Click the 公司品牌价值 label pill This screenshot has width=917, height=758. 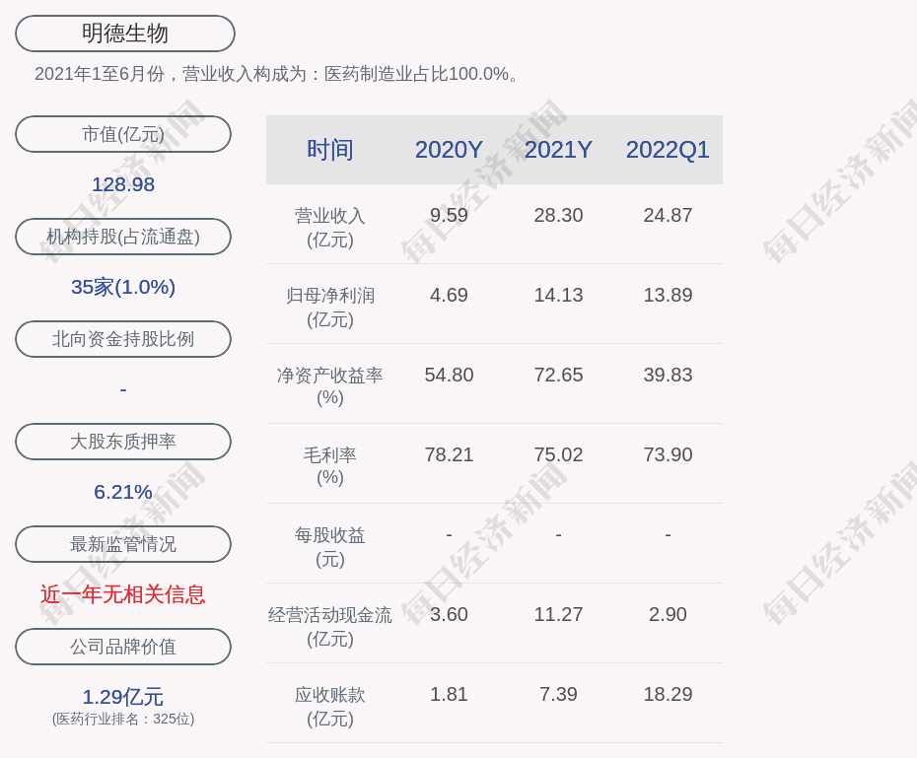(x=123, y=647)
